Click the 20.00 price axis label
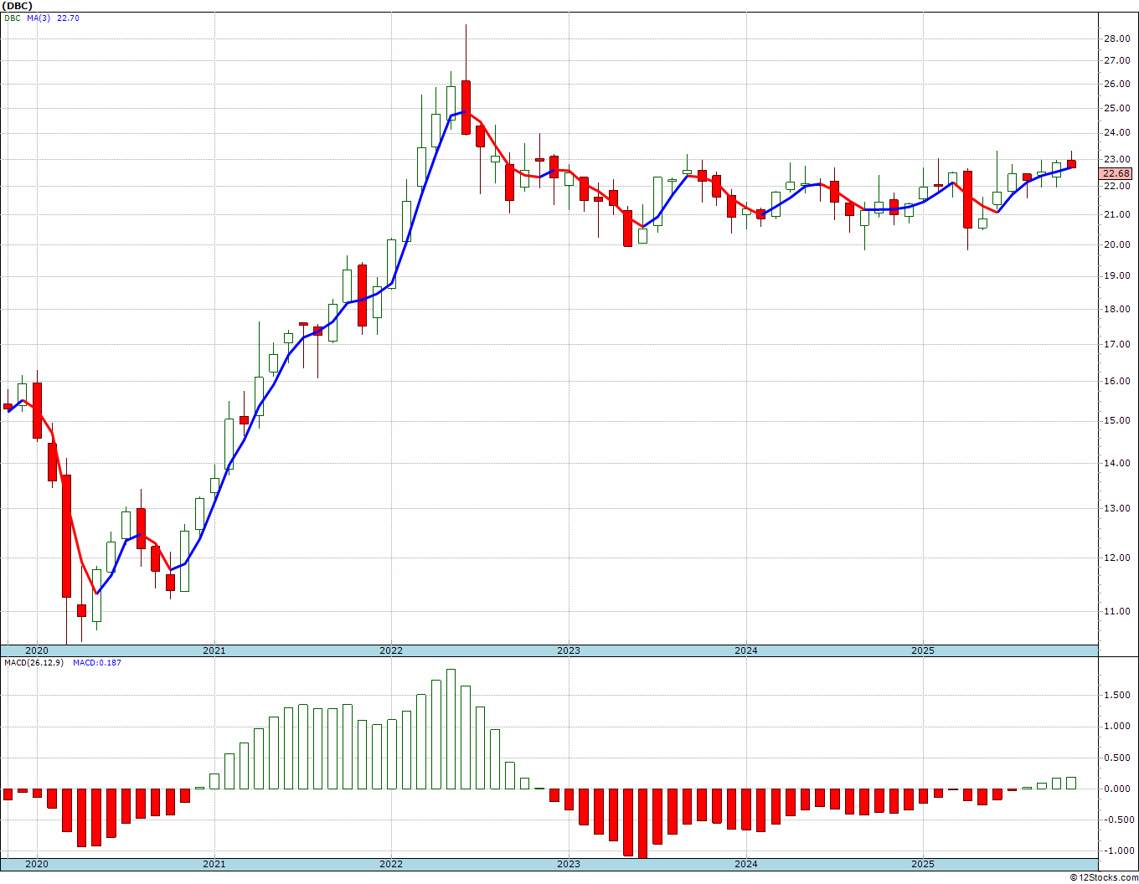Screen dimensions: 1139x884 (x=1117, y=245)
